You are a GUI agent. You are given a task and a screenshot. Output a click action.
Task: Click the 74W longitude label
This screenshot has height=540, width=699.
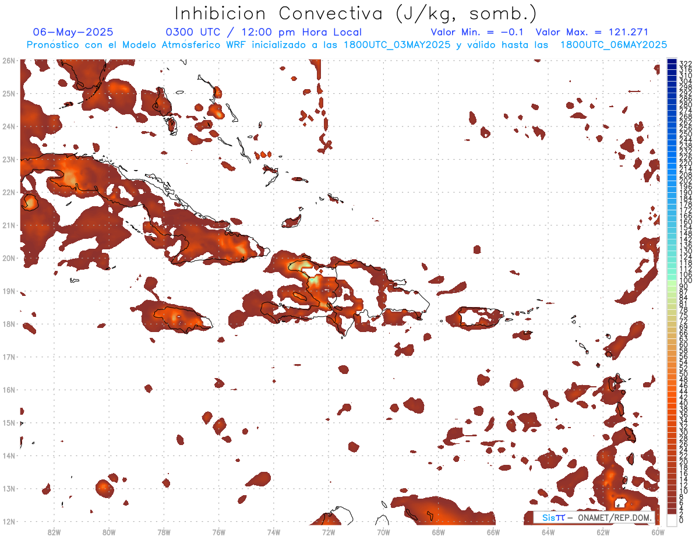pos(273,532)
